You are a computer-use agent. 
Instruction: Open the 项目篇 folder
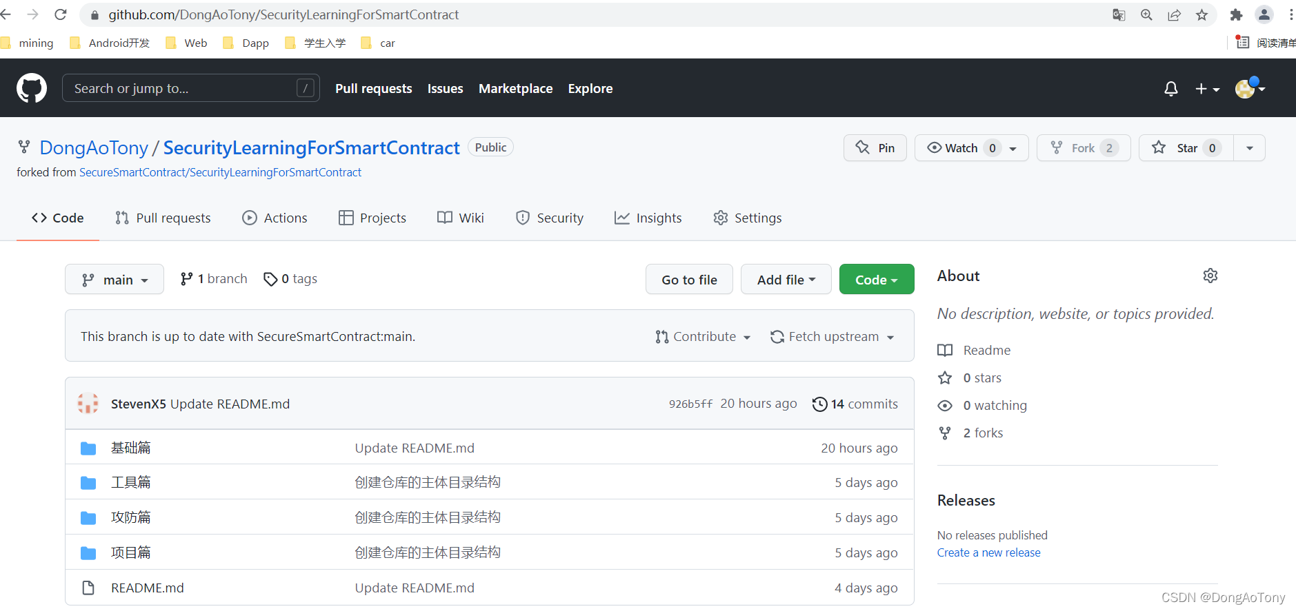131,552
